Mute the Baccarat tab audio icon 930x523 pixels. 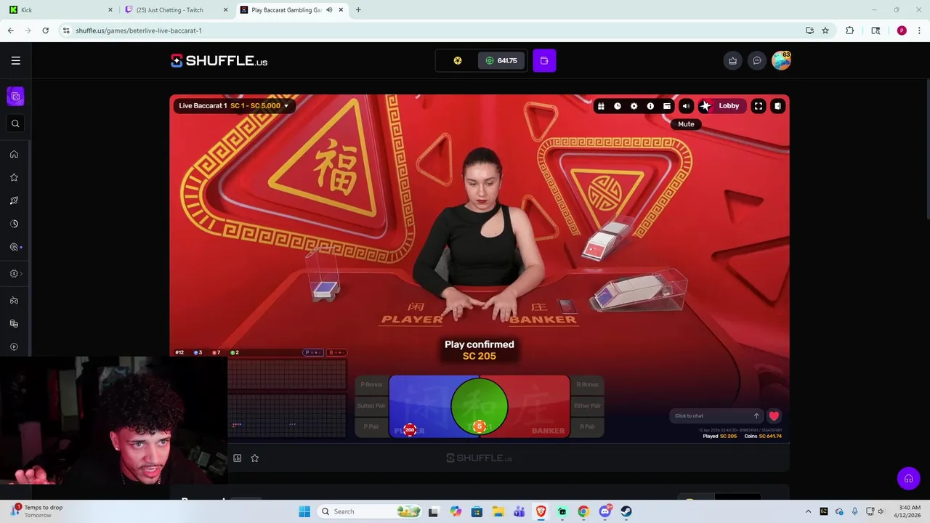[329, 10]
